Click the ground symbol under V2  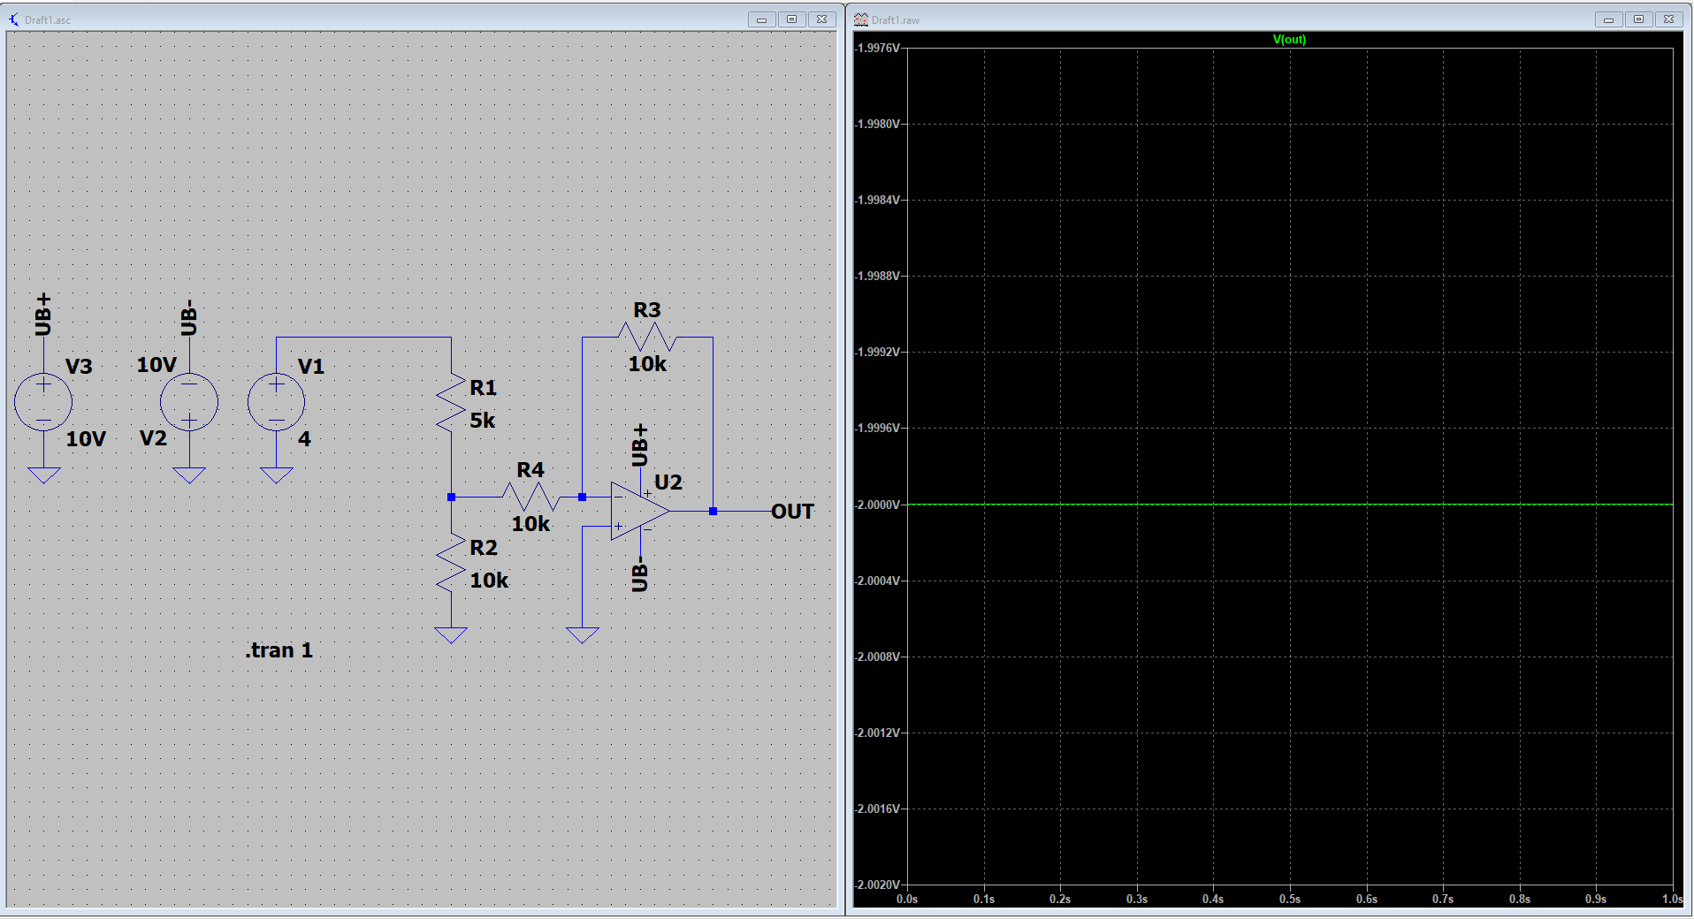click(x=189, y=475)
